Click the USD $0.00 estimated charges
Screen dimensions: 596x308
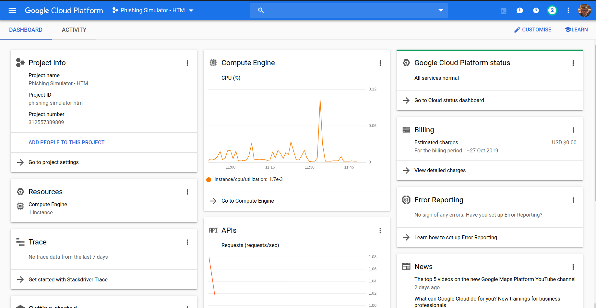tap(564, 143)
